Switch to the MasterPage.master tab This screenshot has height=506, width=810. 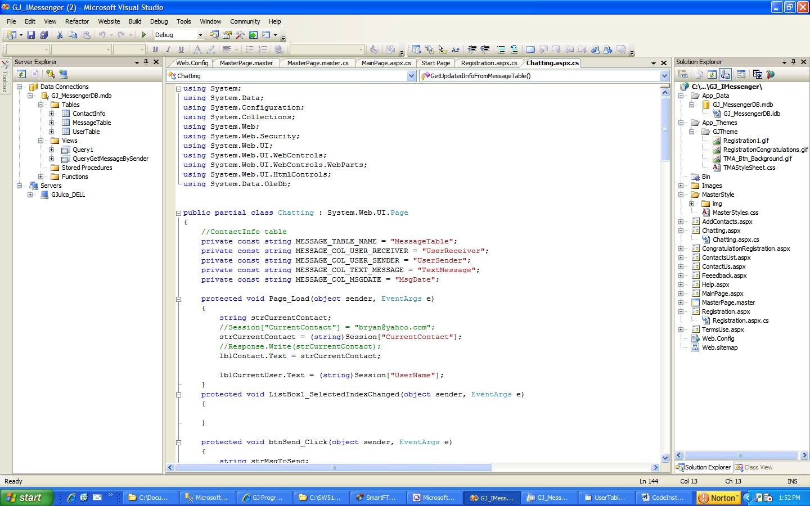(246, 63)
